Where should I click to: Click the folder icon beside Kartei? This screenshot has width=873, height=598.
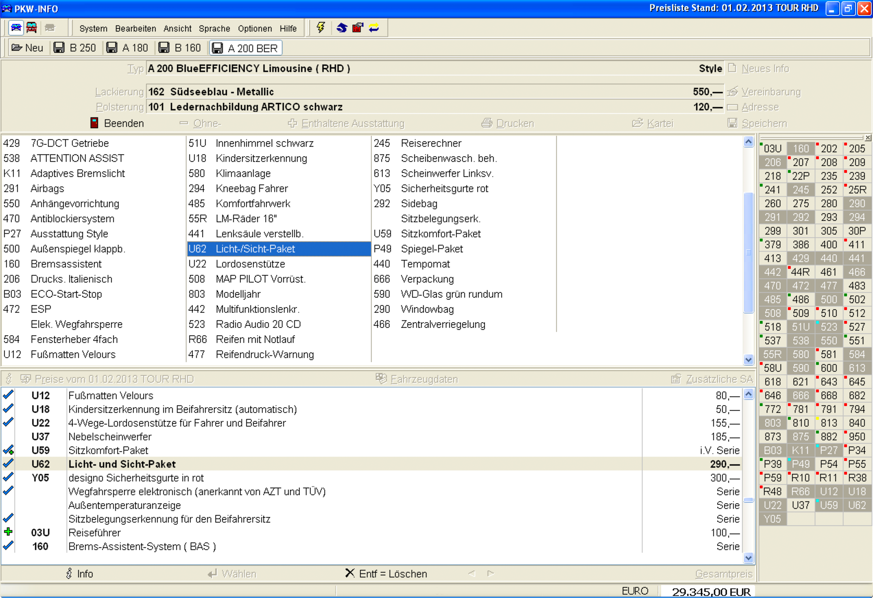tap(638, 123)
